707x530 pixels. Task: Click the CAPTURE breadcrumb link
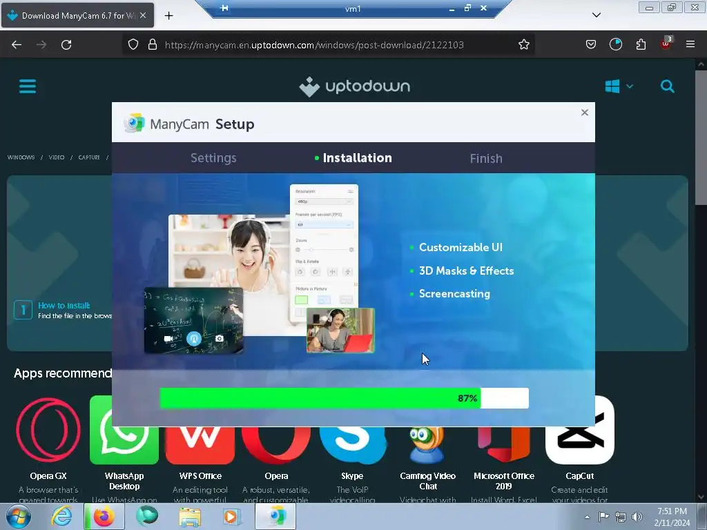tap(89, 157)
